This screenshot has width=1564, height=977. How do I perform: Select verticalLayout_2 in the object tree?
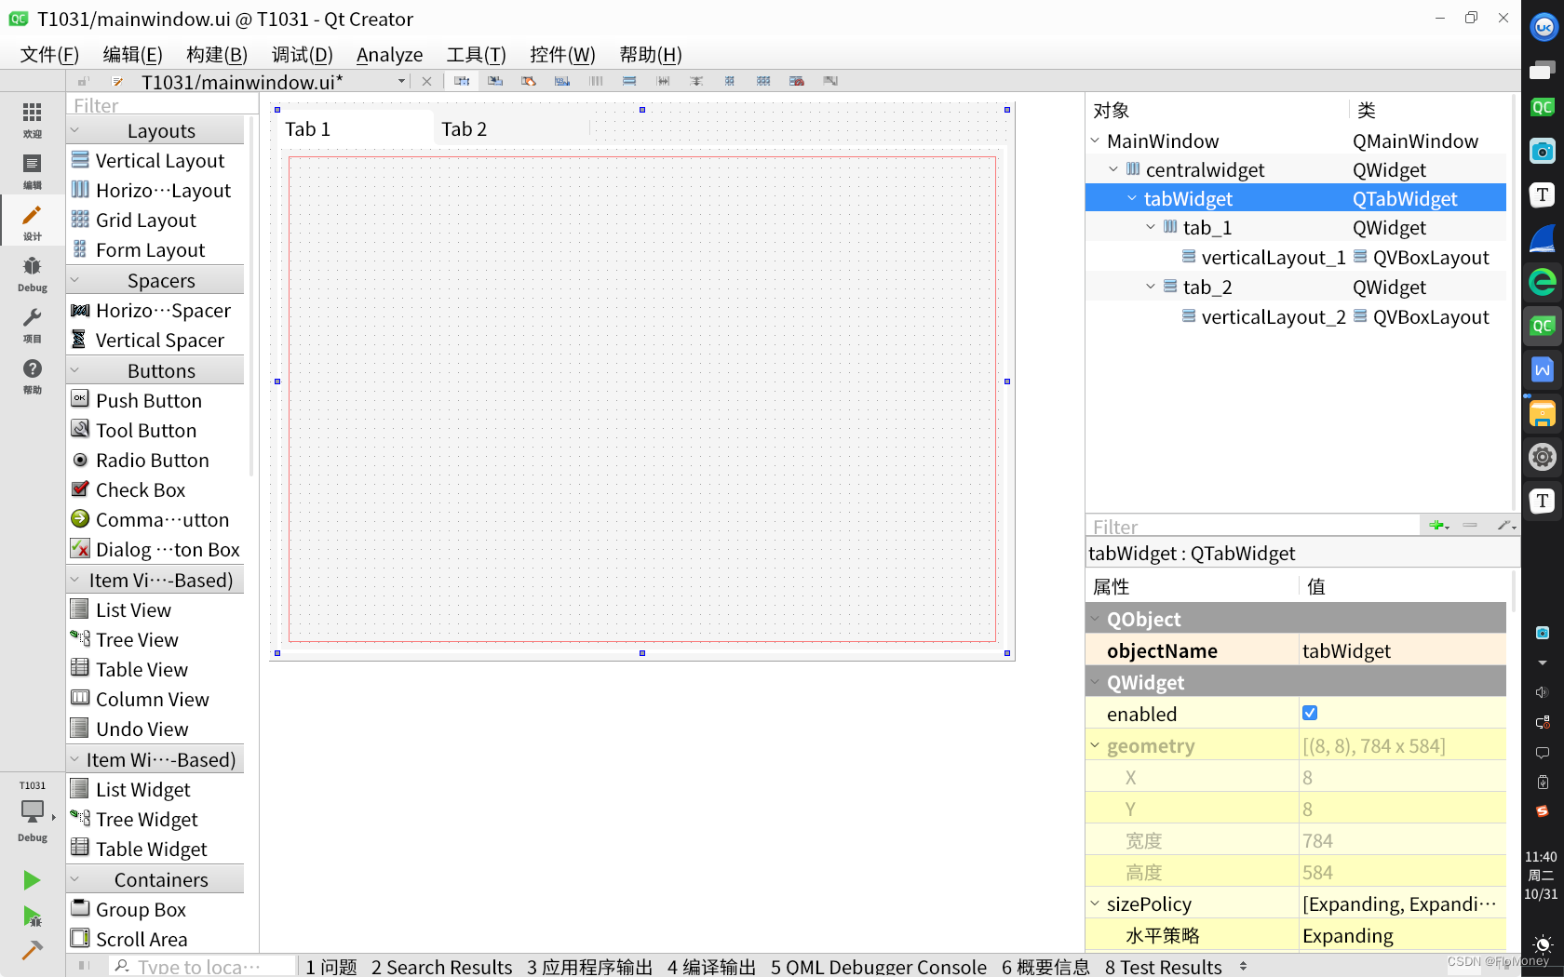point(1272,316)
